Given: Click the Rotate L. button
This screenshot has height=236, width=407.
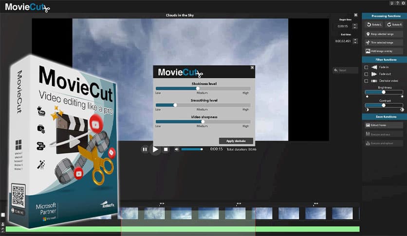Looking at the screenshot, I should [x=374, y=24].
